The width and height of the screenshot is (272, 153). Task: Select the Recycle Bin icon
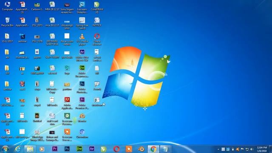7,22
